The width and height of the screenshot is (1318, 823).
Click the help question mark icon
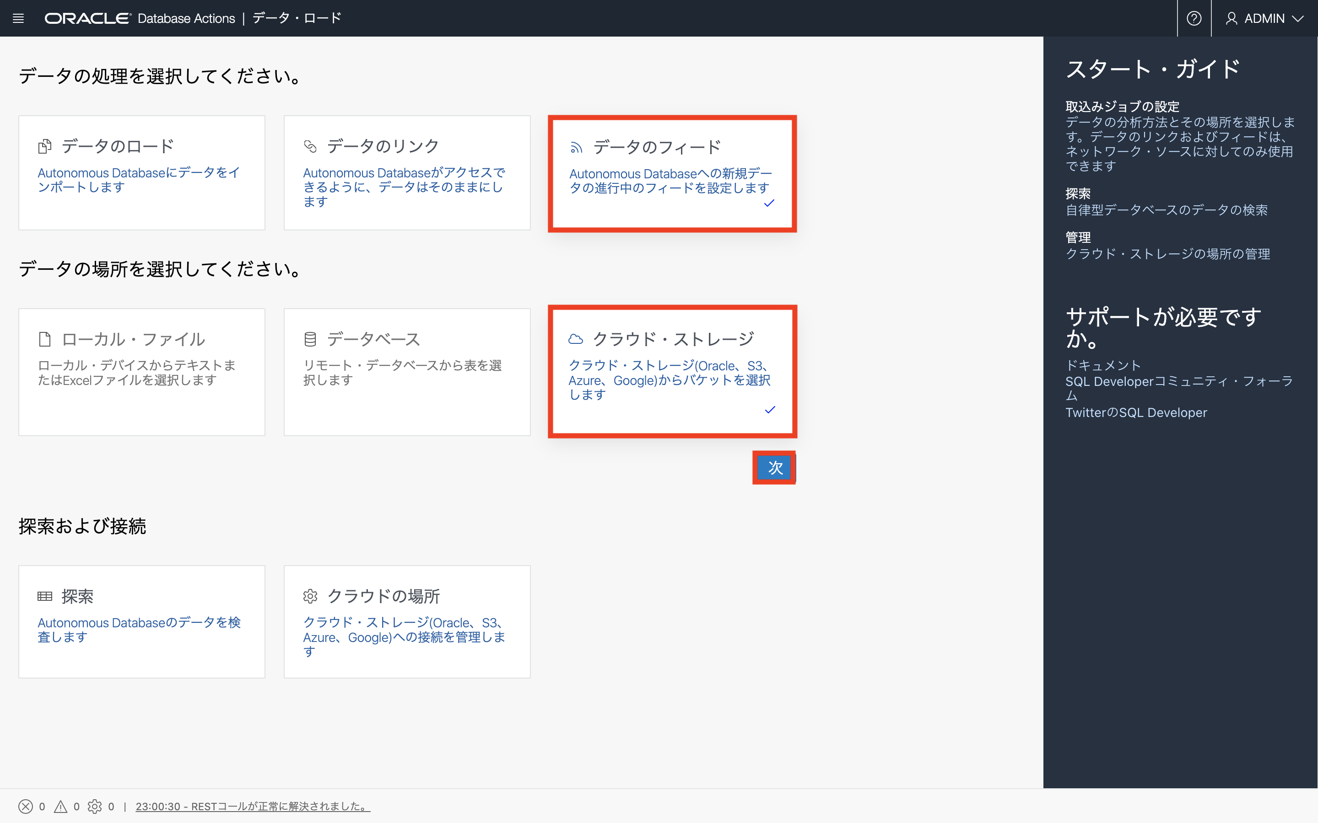[1194, 18]
